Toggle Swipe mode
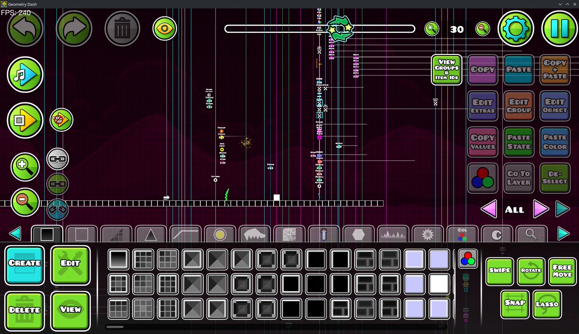This screenshot has height=334, width=579. point(499,272)
